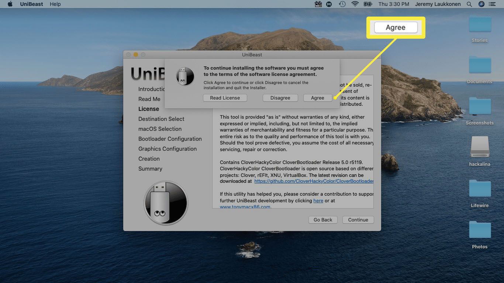
Task: Click the large UniBeast USB logo in sidebar
Action: pos(166,203)
